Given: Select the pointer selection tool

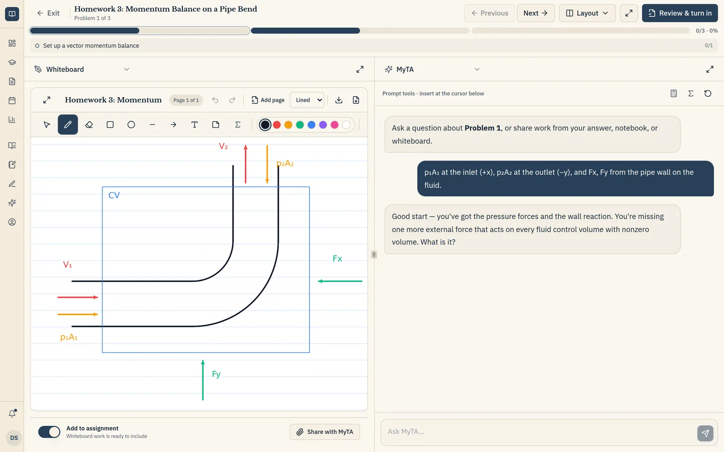Looking at the screenshot, I should tap(47, 125).
